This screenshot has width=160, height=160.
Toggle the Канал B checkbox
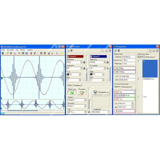point(91,56)
